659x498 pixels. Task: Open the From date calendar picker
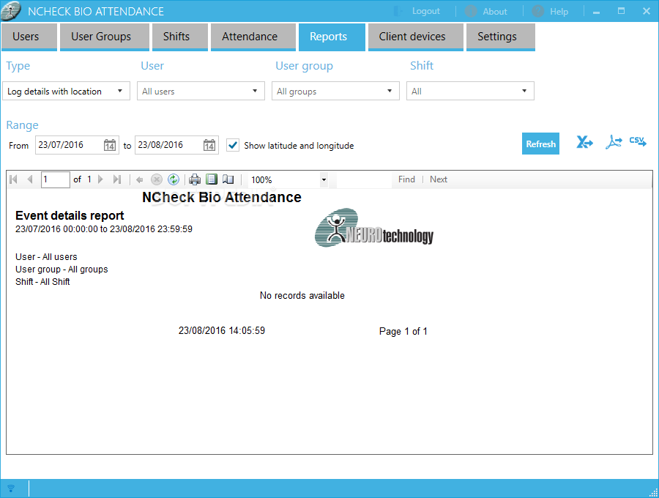click(110, 145)
